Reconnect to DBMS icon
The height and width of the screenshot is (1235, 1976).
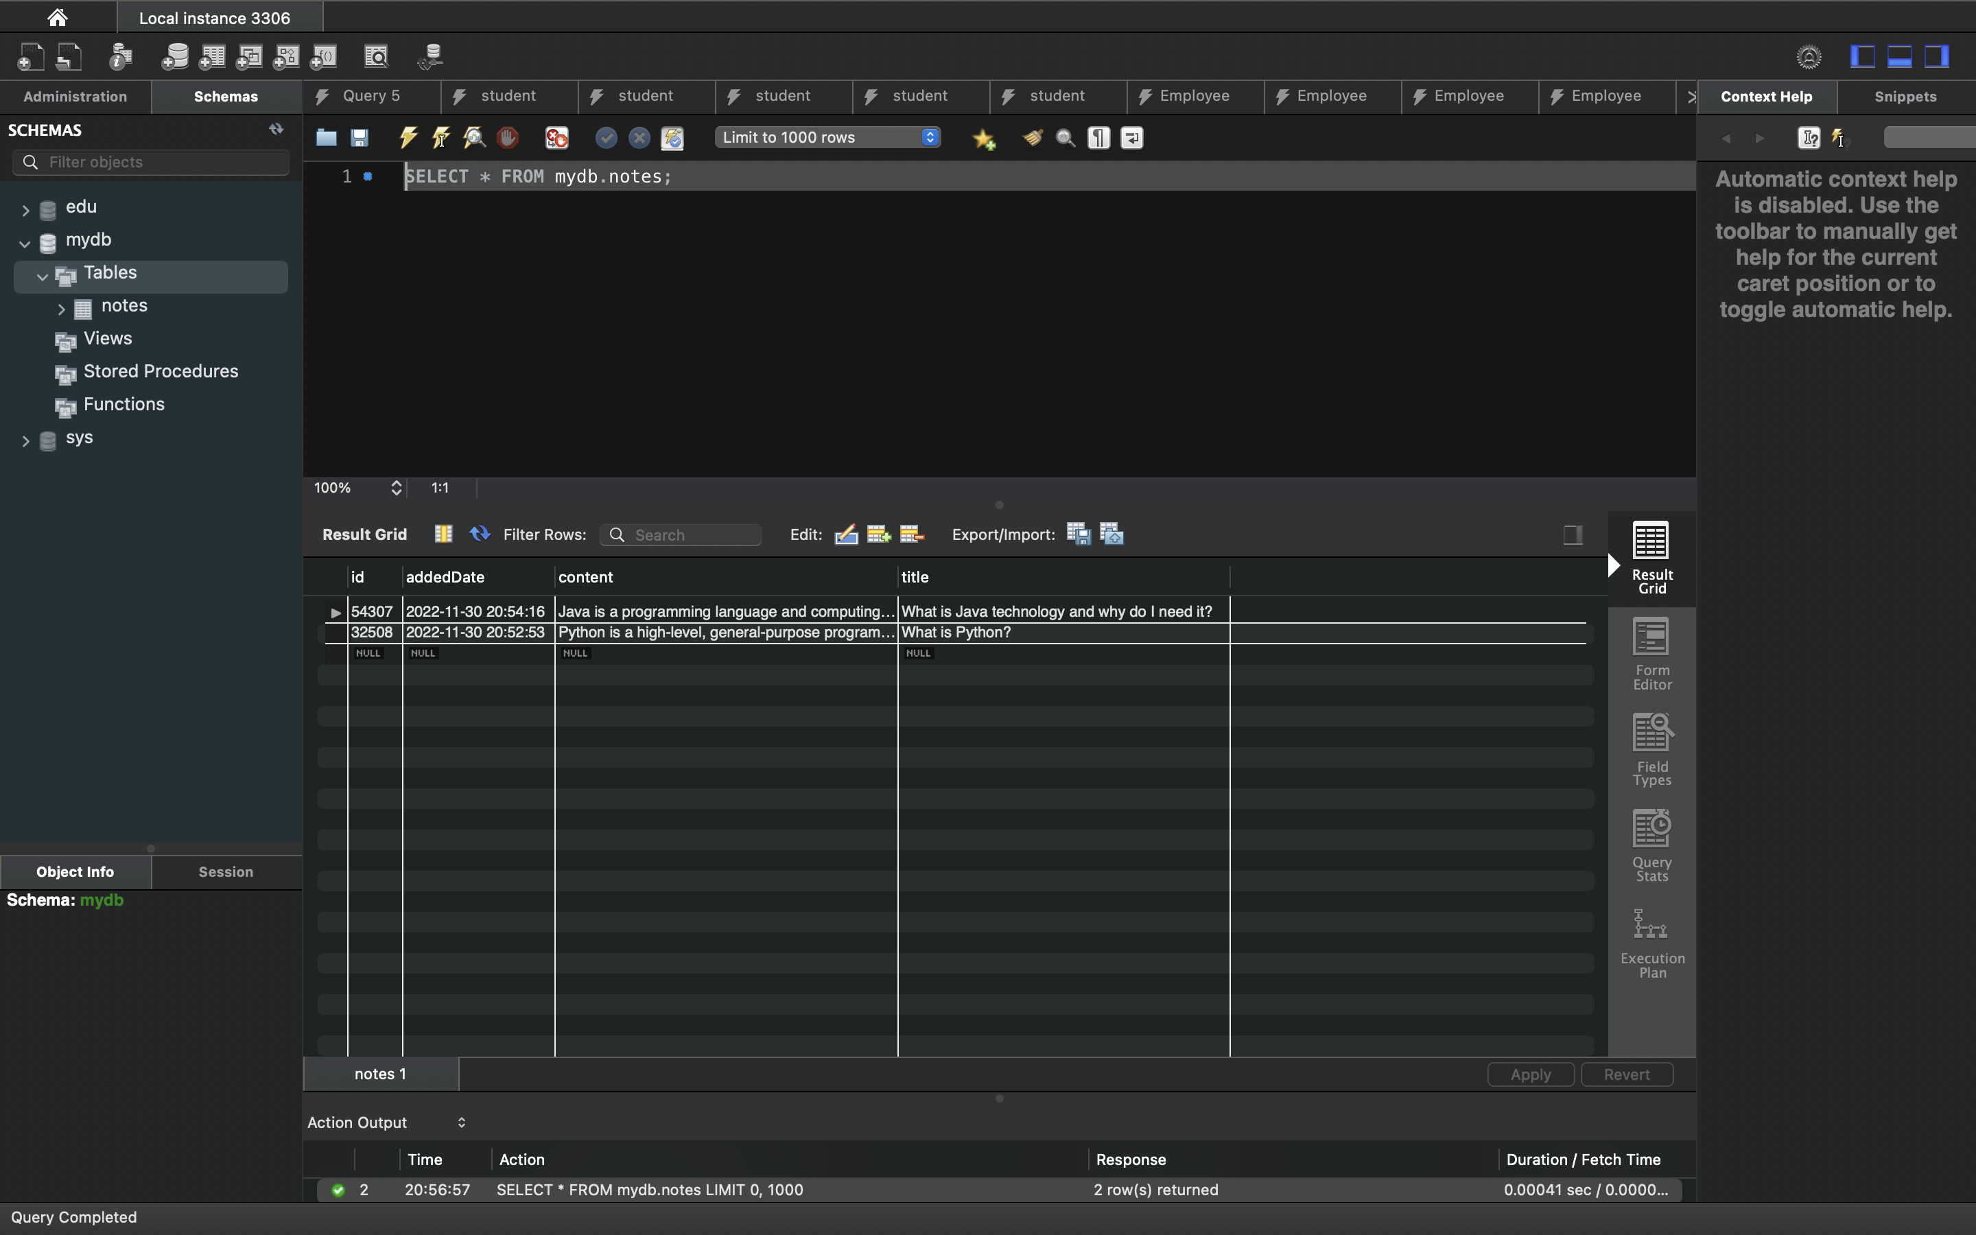(x=430, y=56)
